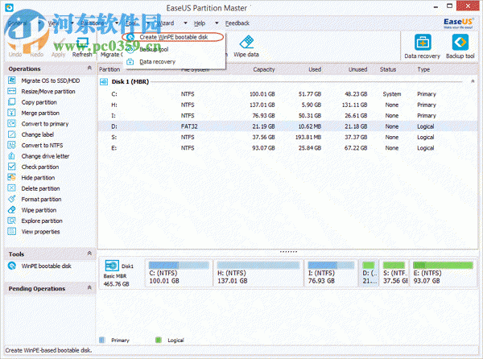This screenshot has height=359, width=483.
Task: Sort by the Type column header
Action: click(423, 69)
